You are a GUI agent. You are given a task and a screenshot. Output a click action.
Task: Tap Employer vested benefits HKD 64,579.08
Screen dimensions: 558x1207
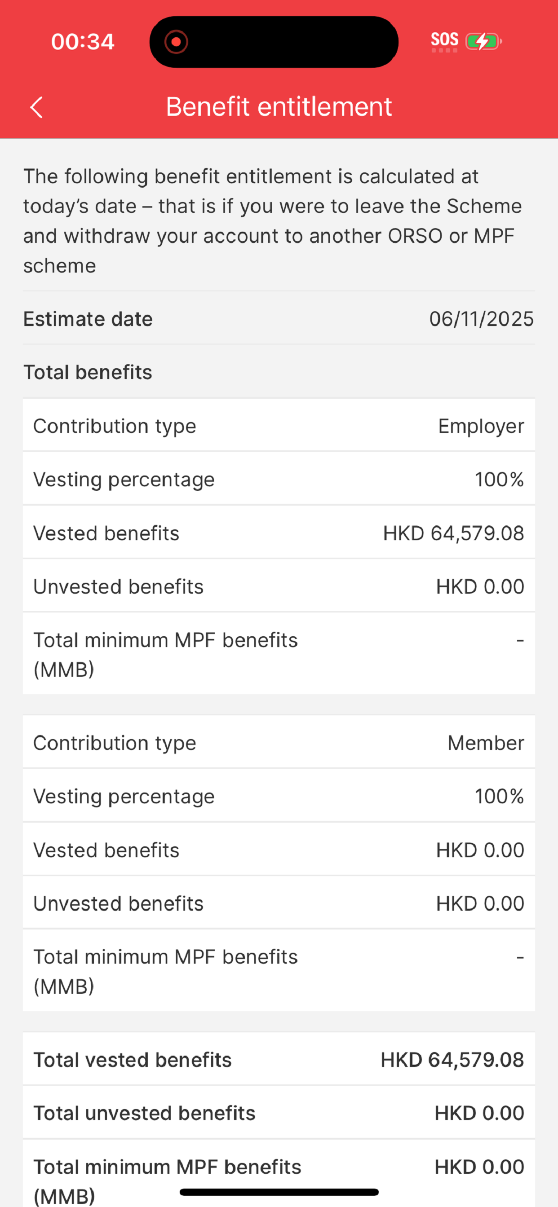453,533
